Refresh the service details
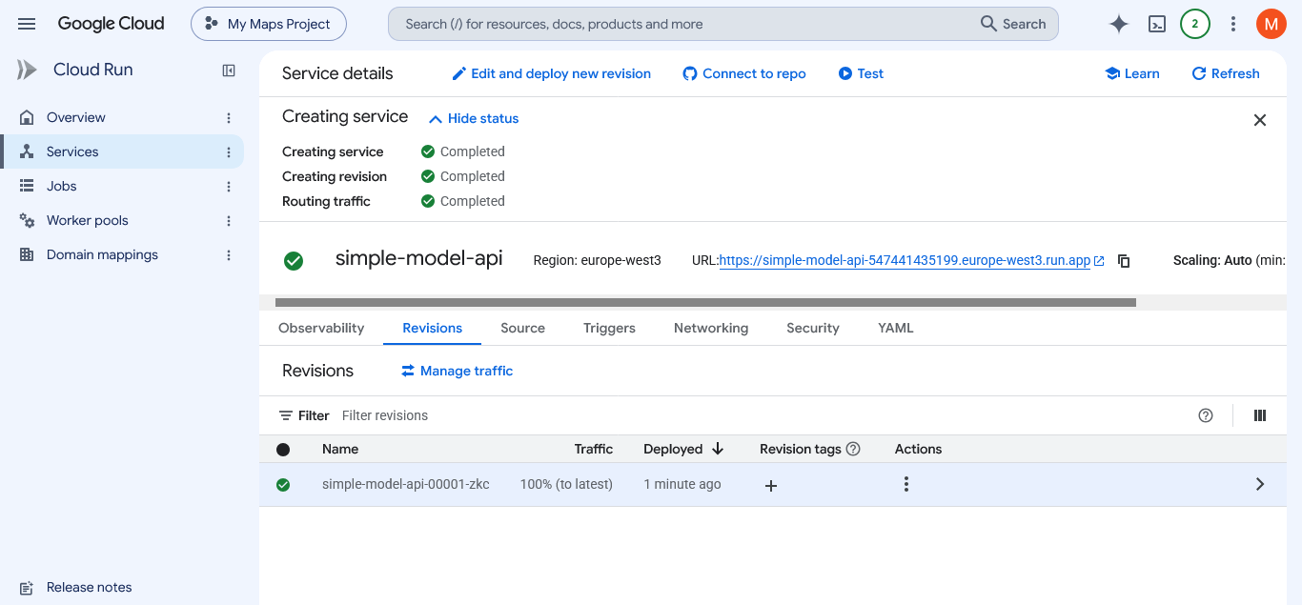This screenshot has height=605, width=1302. pos(1226,73)
